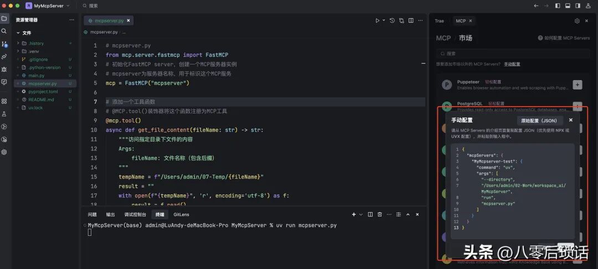The image size is (598, 269).
Task: Toggle the right sidebar layout
Action: point(578,6)
